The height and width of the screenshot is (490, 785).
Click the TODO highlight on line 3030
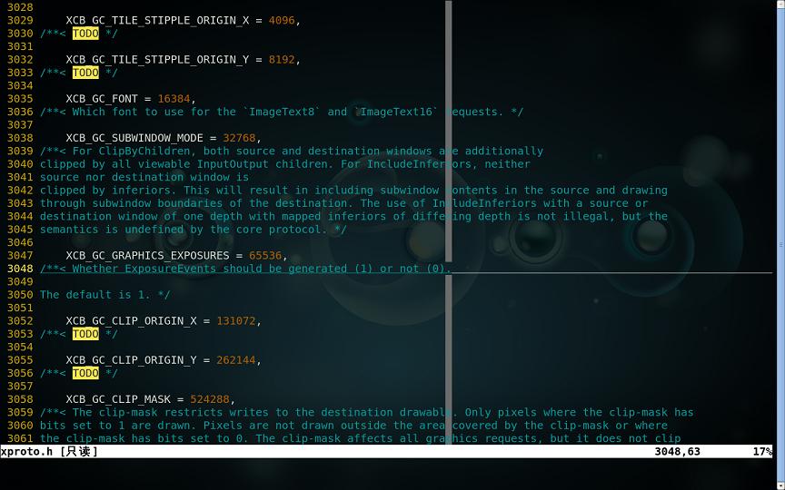(x=85, y=34)
